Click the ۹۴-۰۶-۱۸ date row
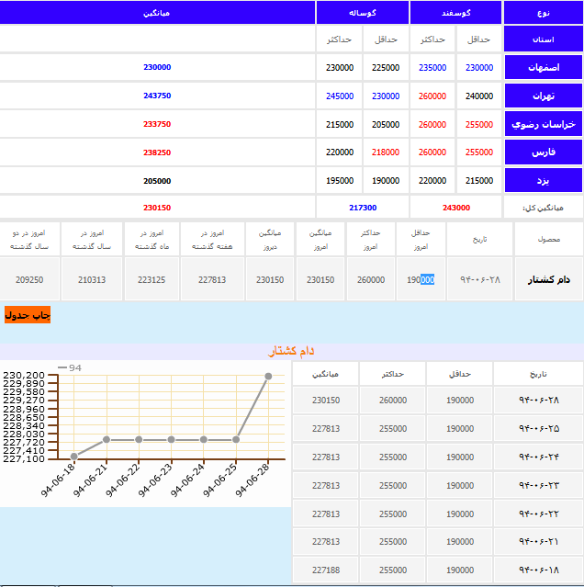 [x=539, y=570]
